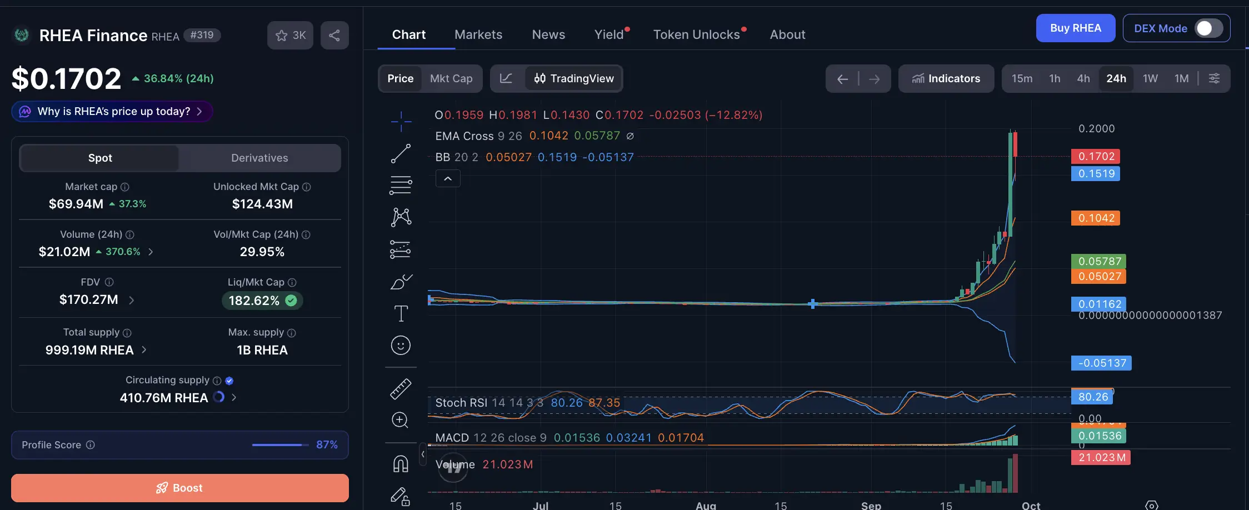The image size is (1249, 510).
Task: Open the News tab
Action: point(548,34)
